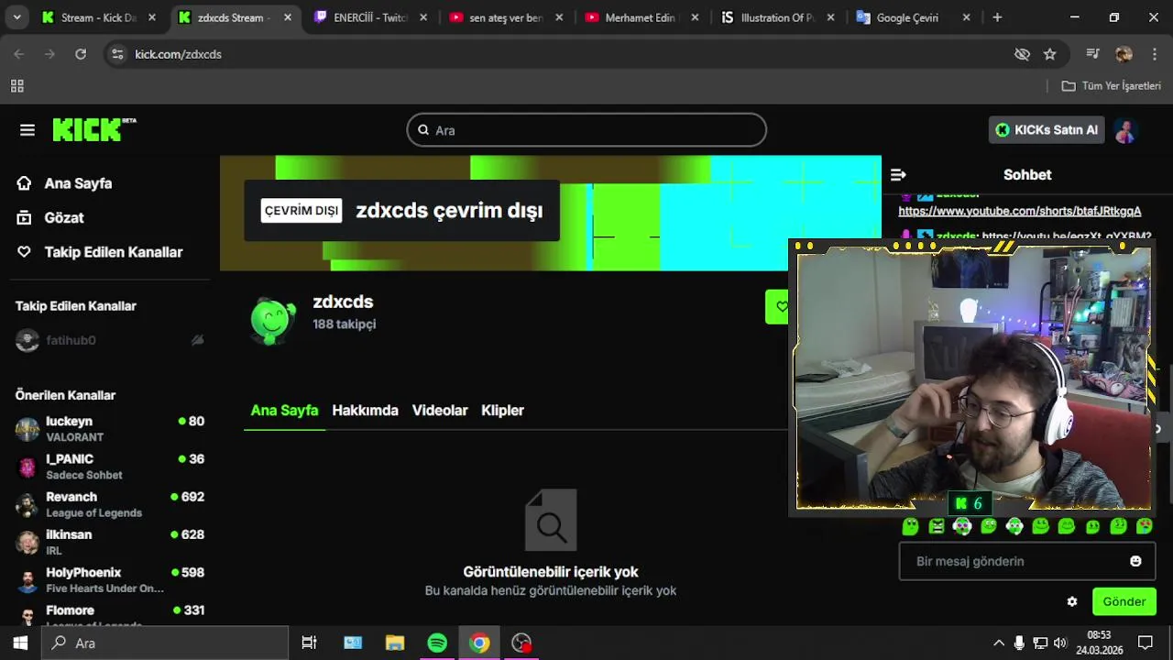Open Tüm Yer İşaretleri bookmarks folder
Image resolution: width=1173 pixels, height=660 pixels.
pos(1112,85)
